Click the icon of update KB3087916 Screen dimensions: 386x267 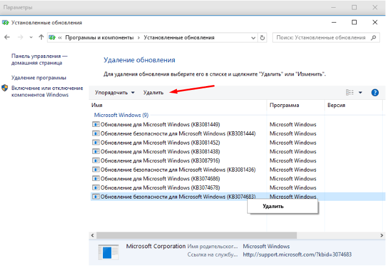(96, 161)
